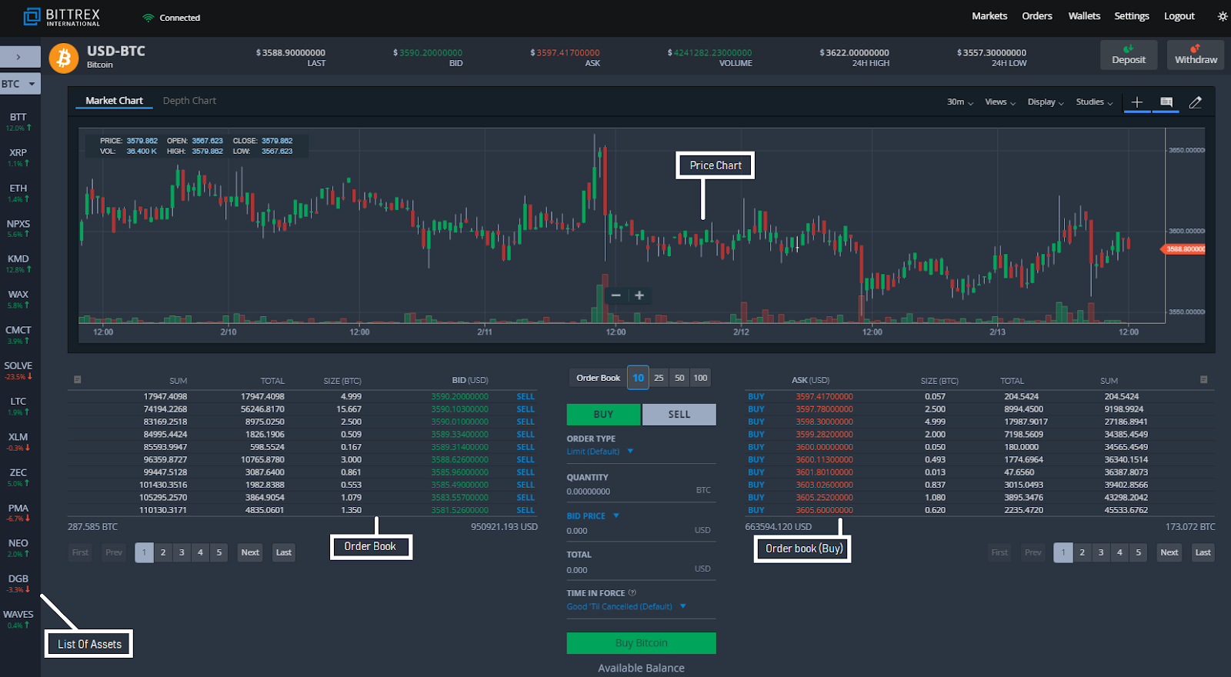Click the ask order book corner square icon
Screen dimensions: 1231x677
[x=1204, y=379]
